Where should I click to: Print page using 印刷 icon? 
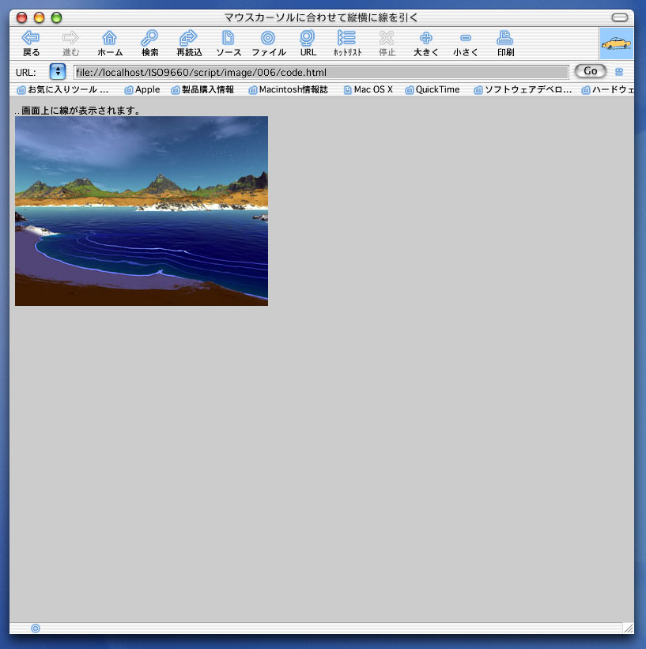pos(505,43)
